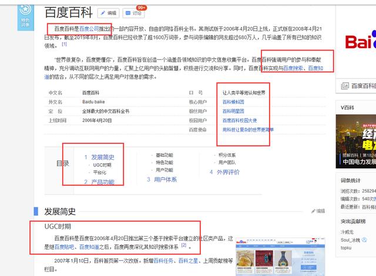
Task: Jump to 2 产品功能 in the contents
Action: click(99, 182)
